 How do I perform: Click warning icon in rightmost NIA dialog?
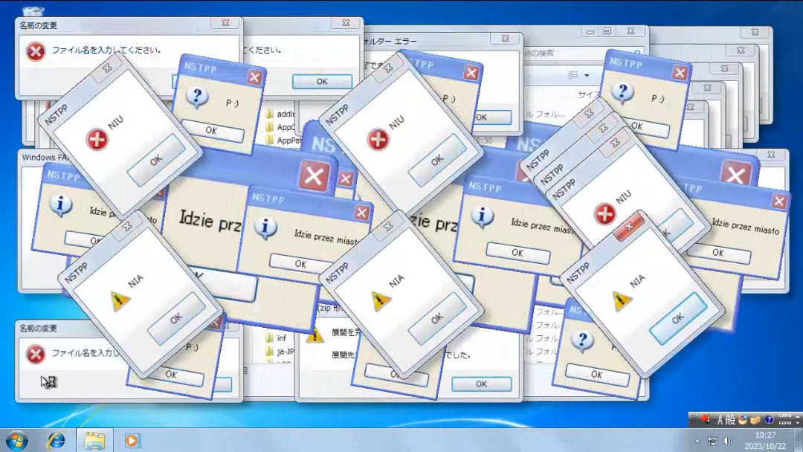622,300
